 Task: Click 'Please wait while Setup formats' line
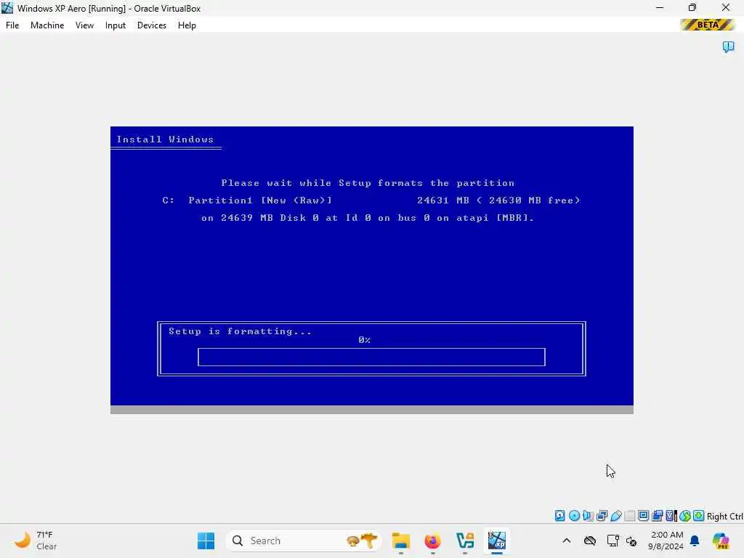(x=368, y=183)
